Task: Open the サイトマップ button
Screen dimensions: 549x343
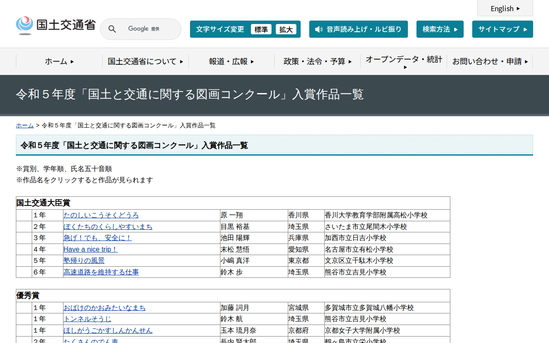Action: click(502, 29)
